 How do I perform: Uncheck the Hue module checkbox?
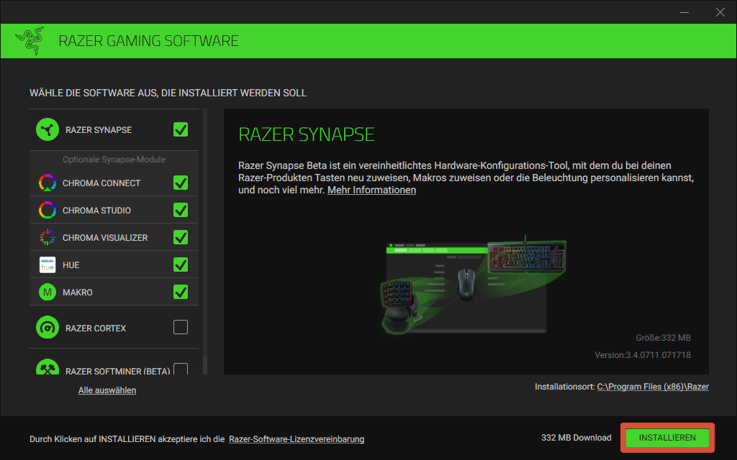pos(181,264)
